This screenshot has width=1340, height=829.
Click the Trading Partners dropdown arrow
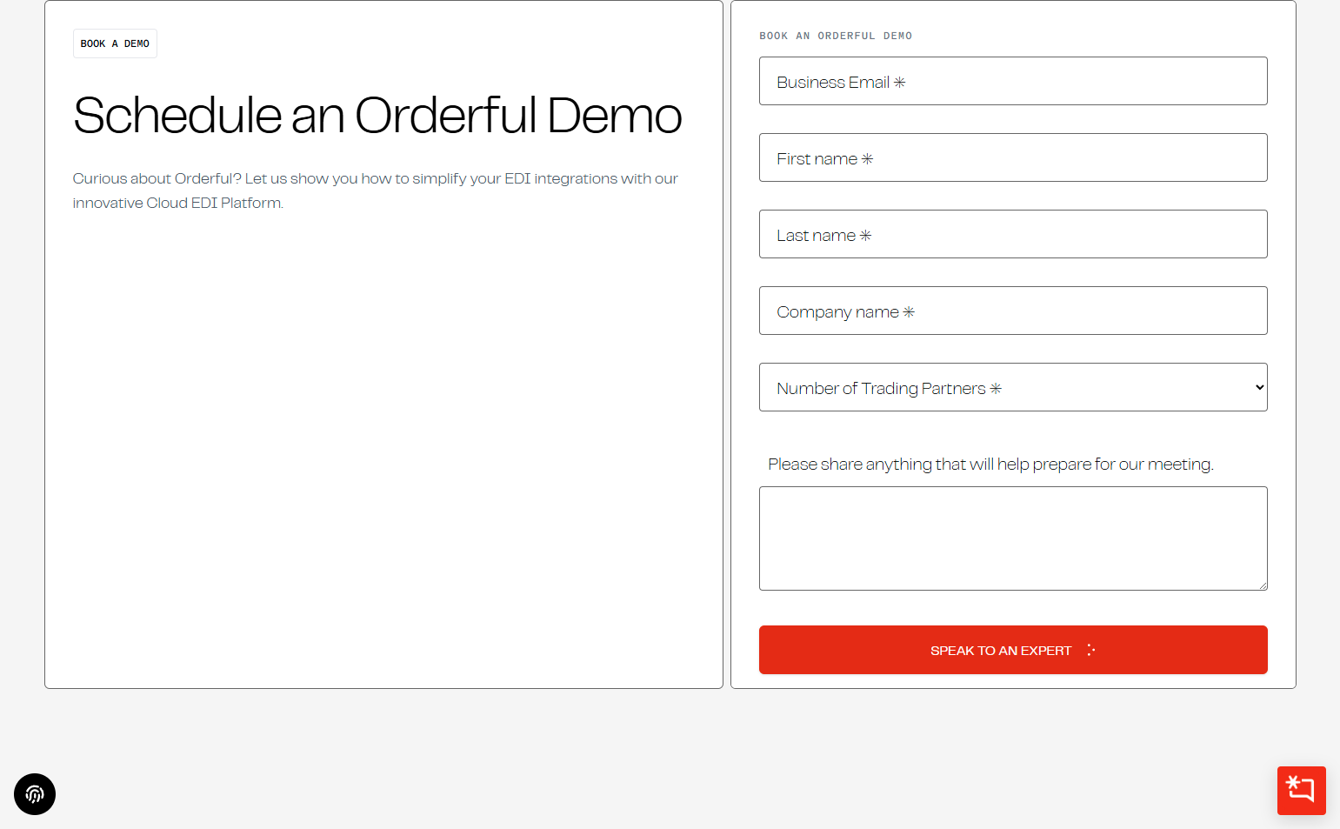tap(1259, 387)
